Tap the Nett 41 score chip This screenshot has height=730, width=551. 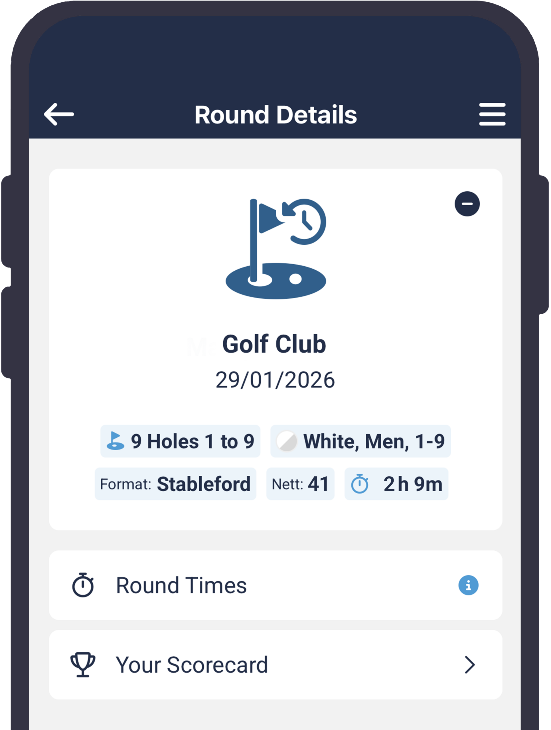(x=300, y=484)
